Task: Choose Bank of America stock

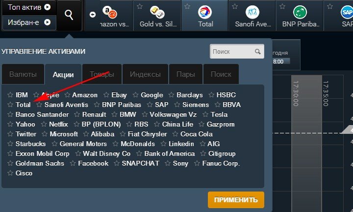Action: pyautogui.click(x=169, y=153)
